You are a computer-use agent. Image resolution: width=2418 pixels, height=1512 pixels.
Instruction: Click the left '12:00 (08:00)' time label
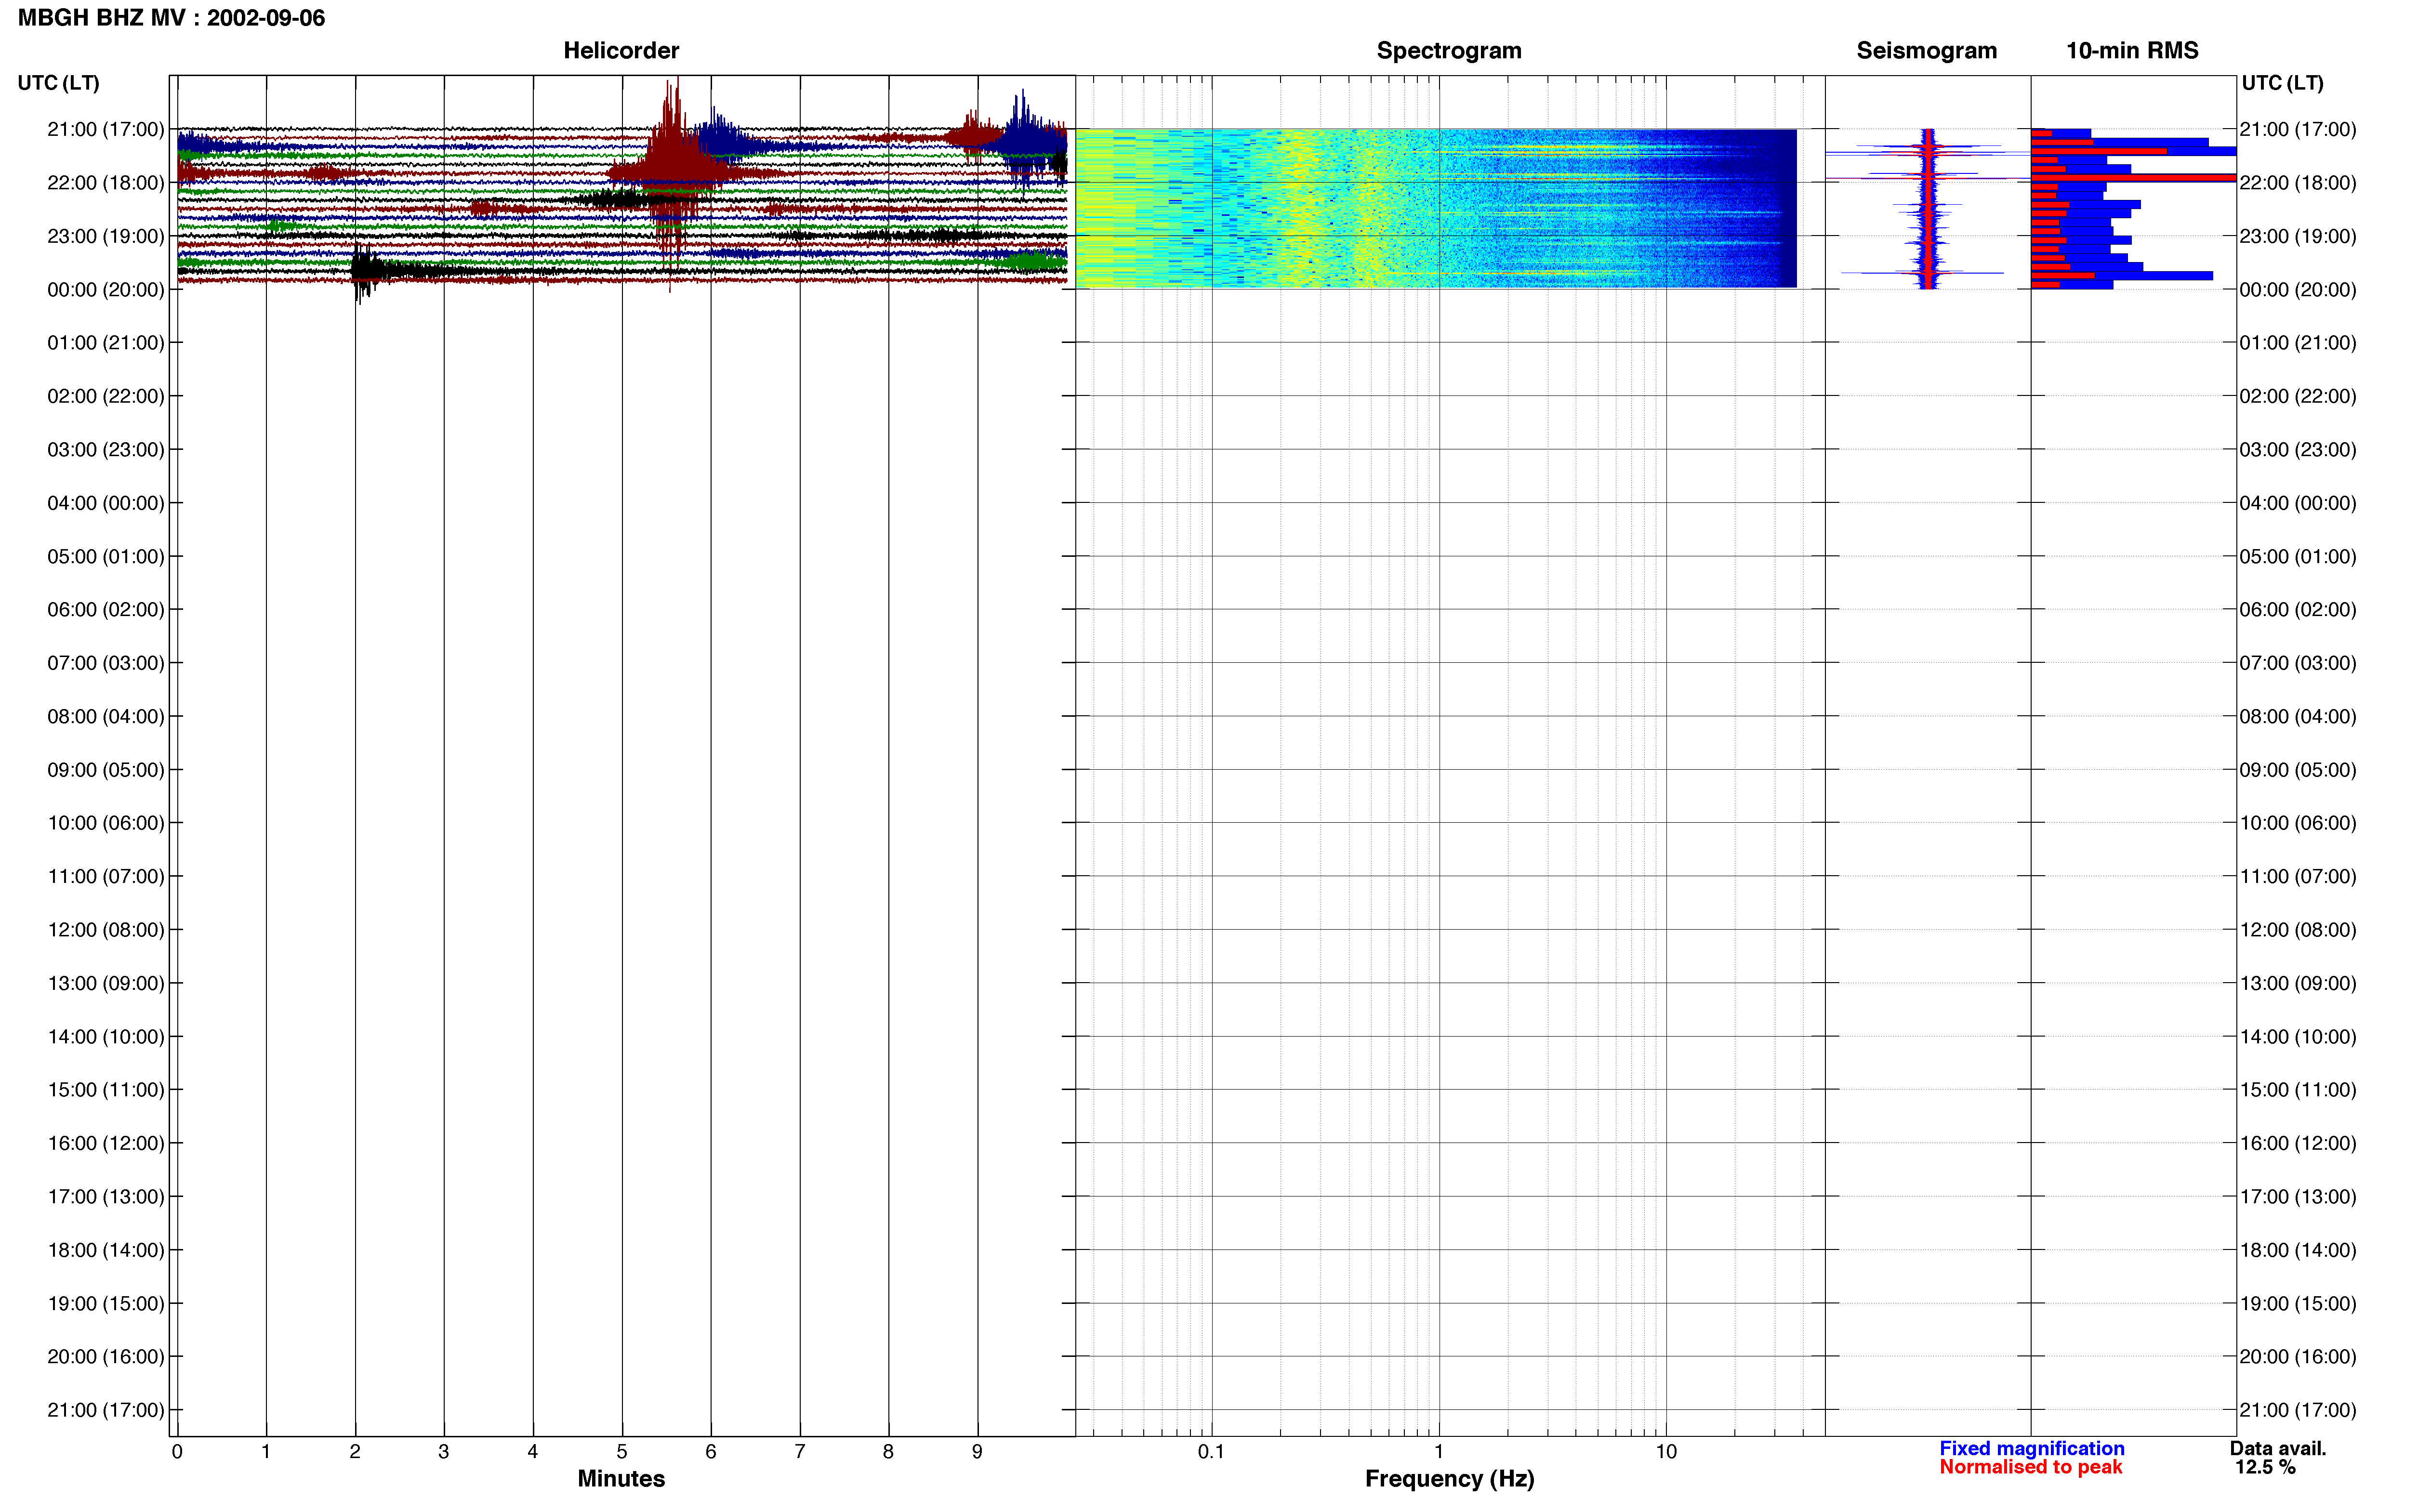point(105,930)
